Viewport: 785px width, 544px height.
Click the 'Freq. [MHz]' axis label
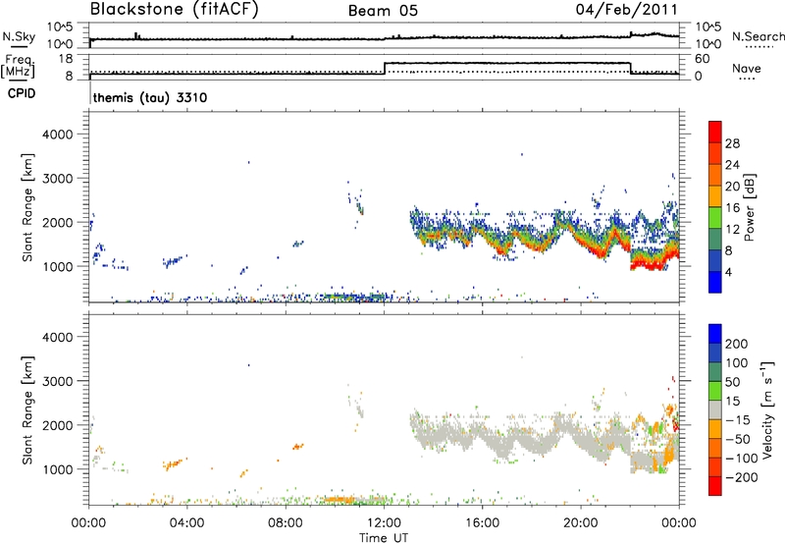[18, 66]
